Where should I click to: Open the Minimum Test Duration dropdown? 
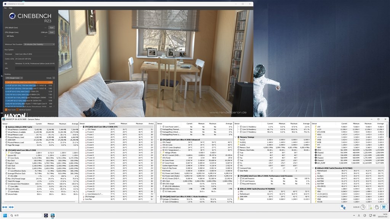(x=39, y=44)
